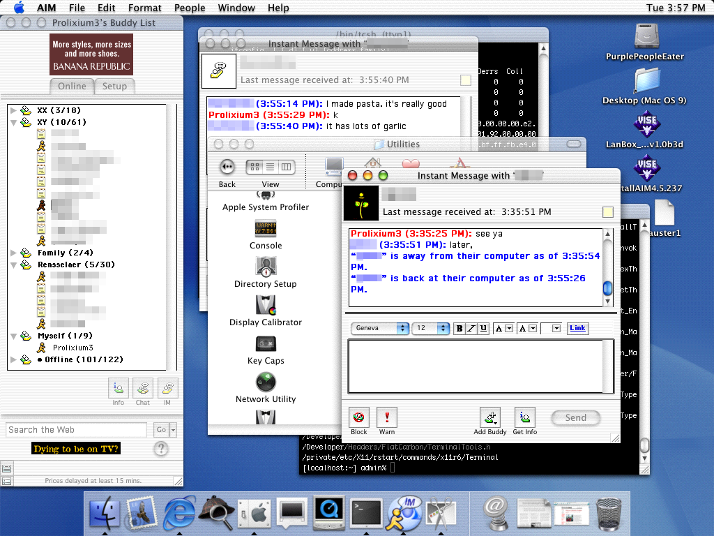The width and height of the screenshot is (714, 536).
Task: Click the Send button
Action: 575,417
